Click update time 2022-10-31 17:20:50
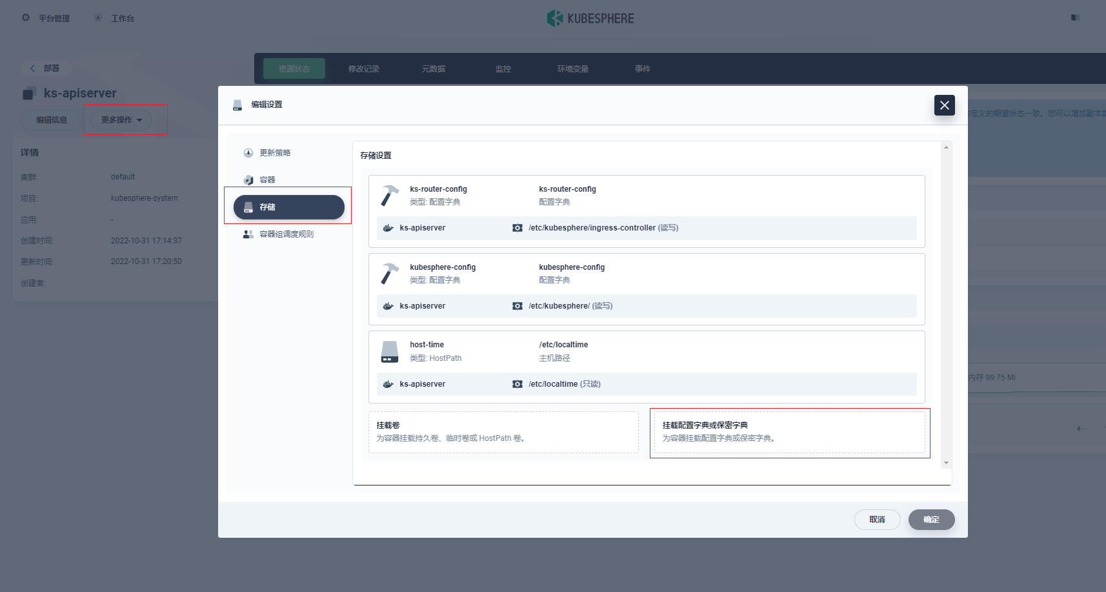Screen dimensions: 1106x592 pos(146,261)
